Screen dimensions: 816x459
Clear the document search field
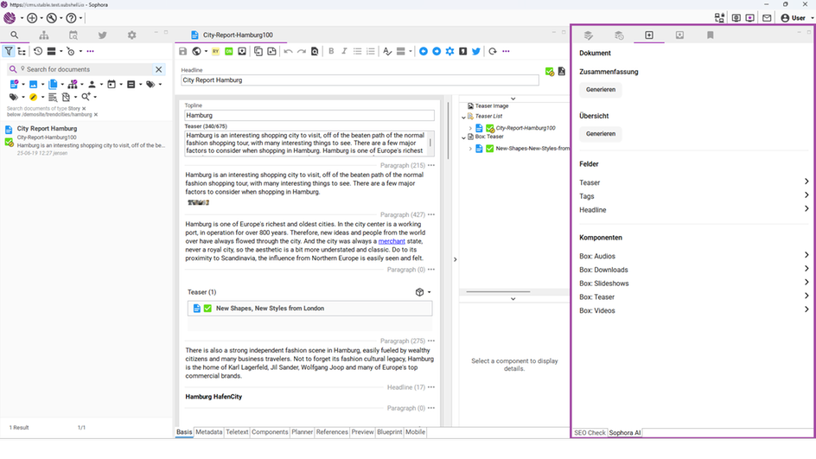coord(159,69)
